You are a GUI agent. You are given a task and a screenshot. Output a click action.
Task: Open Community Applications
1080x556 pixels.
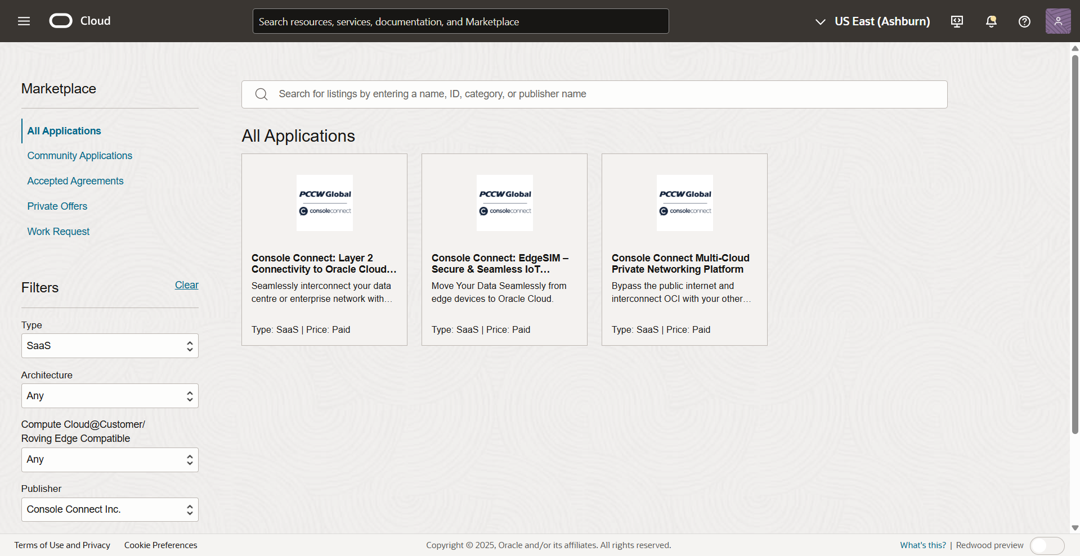tap(80, 156)
